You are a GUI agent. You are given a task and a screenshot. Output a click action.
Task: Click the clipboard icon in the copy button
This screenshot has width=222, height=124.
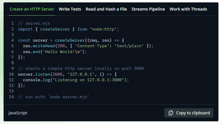pyautogui.click(x=171, y=113)
